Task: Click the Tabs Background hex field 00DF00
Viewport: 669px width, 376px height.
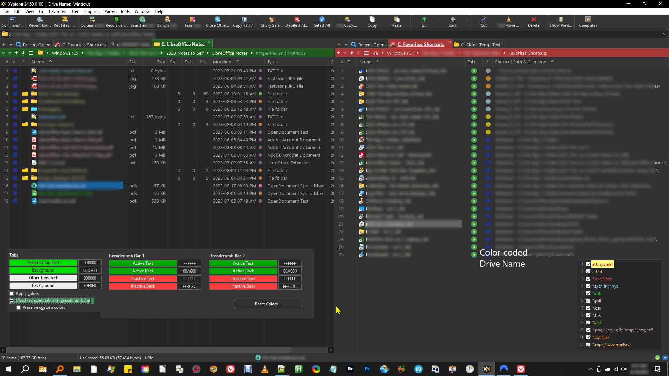Action: coord(90,270)
